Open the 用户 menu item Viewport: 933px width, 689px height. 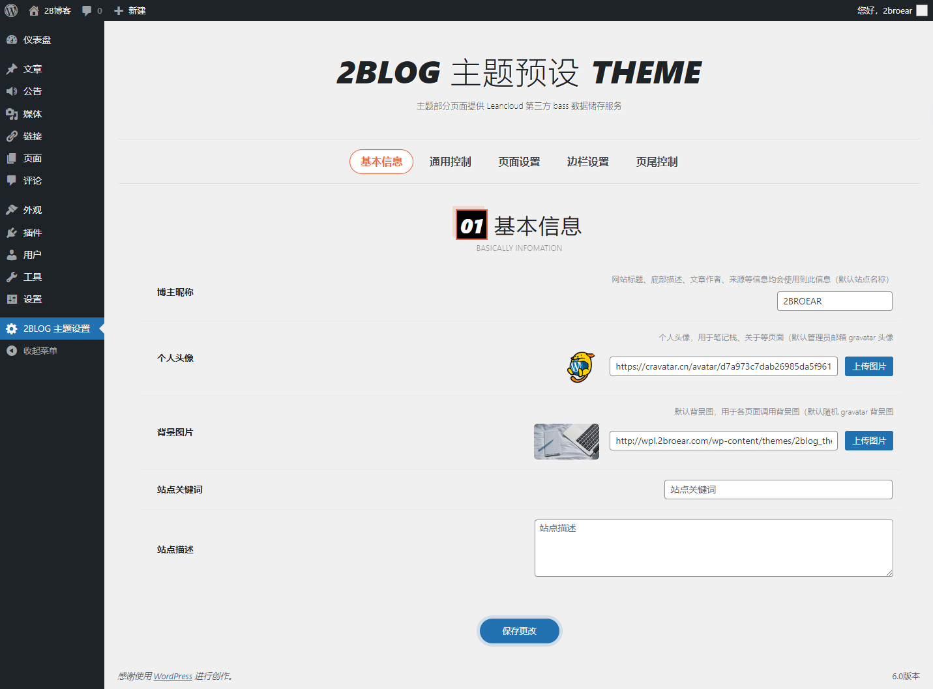pyautogui.click(x=52, y=255)
